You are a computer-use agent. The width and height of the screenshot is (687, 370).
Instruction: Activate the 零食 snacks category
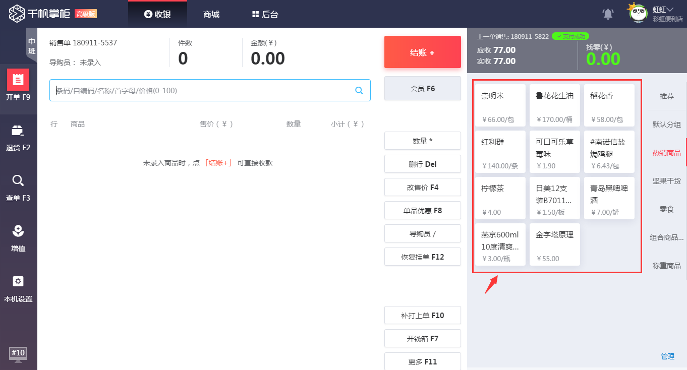tap(667, 209)
